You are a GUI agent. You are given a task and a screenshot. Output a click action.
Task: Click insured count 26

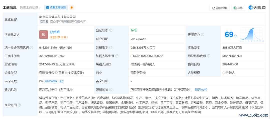(41, 81)
